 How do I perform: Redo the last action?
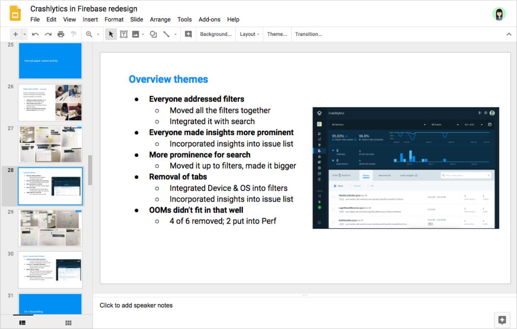tap(48, 34)
